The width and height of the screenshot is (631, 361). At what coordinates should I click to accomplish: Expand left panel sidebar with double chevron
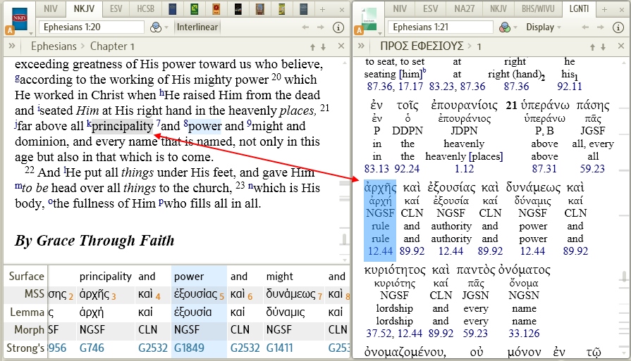pyautogui.click(x=12, y=46)
